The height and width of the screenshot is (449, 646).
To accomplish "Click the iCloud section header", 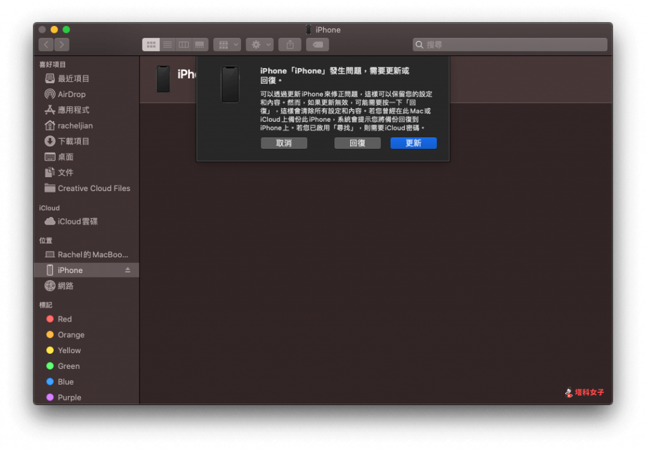I will click(x=49, y=208).
